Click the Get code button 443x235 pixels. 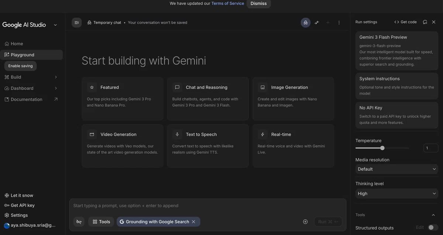pyautogui.click(x=405, y=22)
